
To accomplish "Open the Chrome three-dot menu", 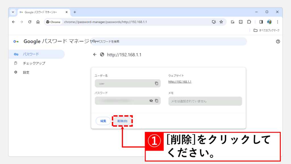I will pyautogui.click(x=278, y=22).
